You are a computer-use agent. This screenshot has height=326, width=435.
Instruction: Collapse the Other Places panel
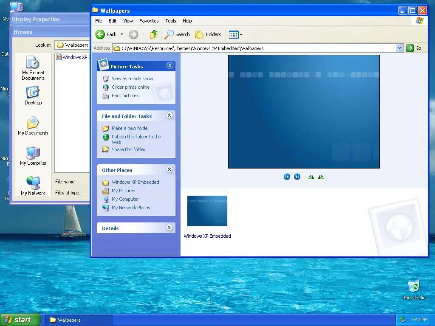169,169
